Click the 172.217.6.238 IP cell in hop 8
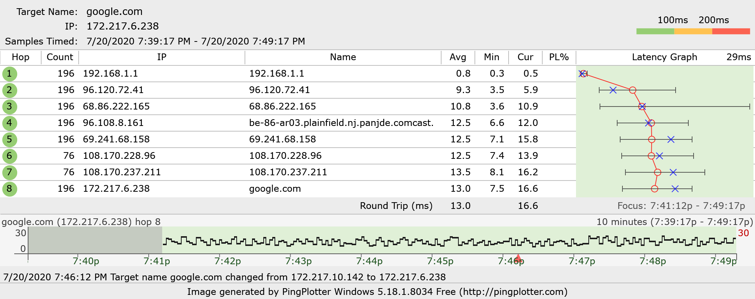The image size is (755, 299). coord(116,189)
